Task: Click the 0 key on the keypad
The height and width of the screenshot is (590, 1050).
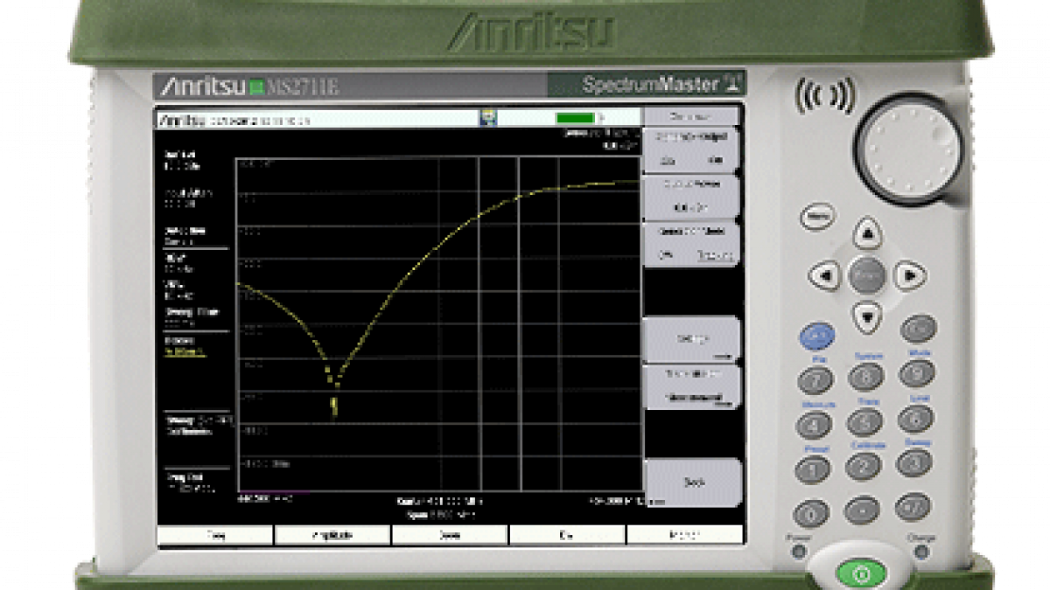Action: [812, 513]
